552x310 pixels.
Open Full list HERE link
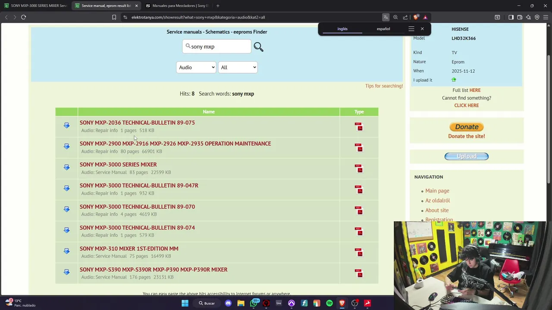tap(475, 90)
